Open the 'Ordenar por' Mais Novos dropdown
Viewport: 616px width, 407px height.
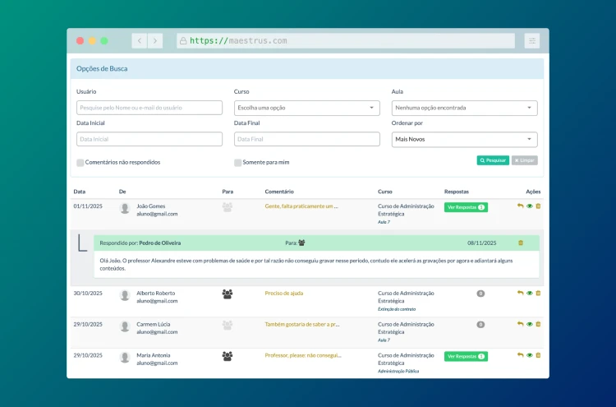tap(464, 139)
